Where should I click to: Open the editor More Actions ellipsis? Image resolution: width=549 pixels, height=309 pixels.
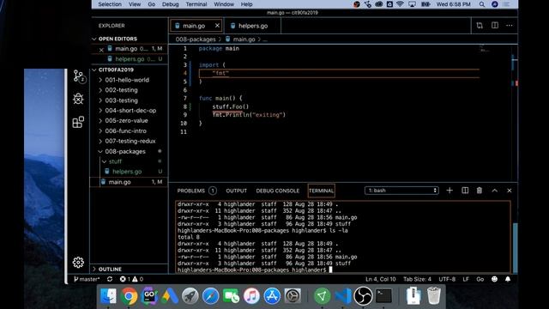pyautogui.click(x=510, y=25)
